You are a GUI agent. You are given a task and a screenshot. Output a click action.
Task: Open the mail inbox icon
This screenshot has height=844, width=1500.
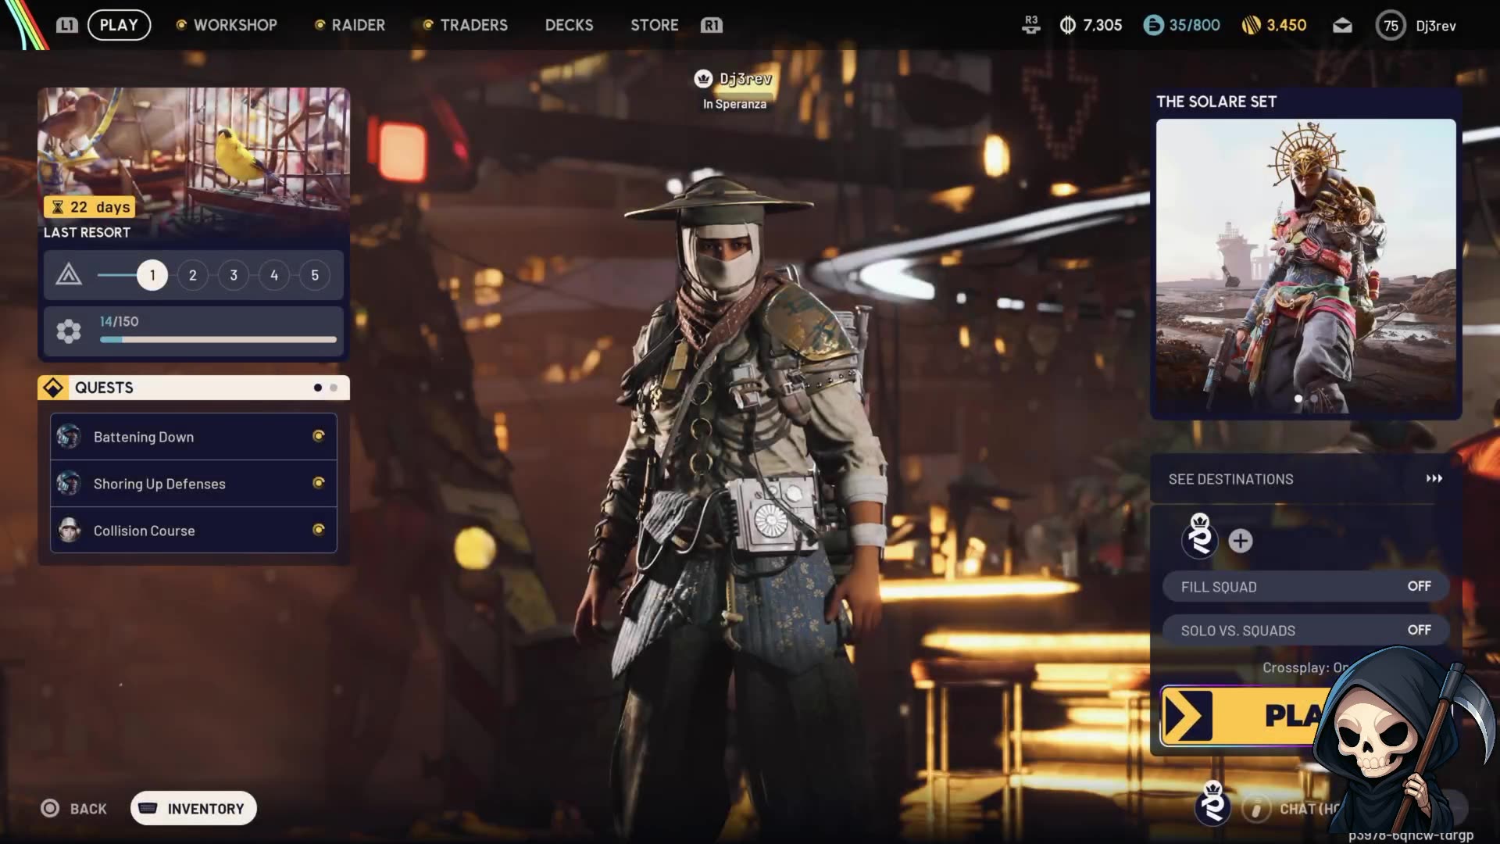tap(1342, 26)
